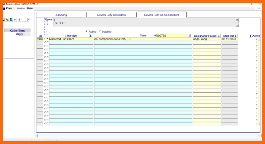Click the row ID cell 2482
Viewport: 265px width, 144px height.
(40, 39)
